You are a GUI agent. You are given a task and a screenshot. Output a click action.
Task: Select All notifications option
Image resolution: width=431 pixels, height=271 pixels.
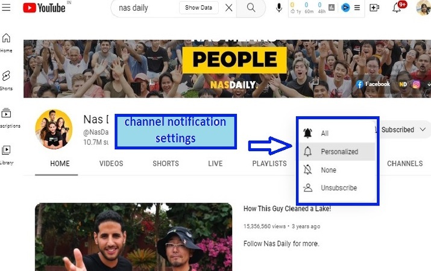(x=337, y=133)
